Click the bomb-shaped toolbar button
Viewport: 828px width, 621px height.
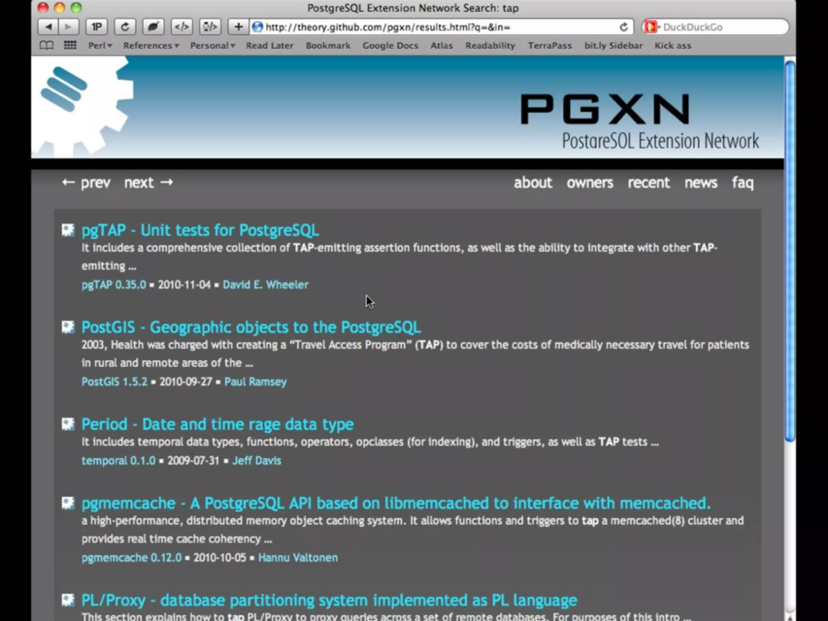(153, 27)
